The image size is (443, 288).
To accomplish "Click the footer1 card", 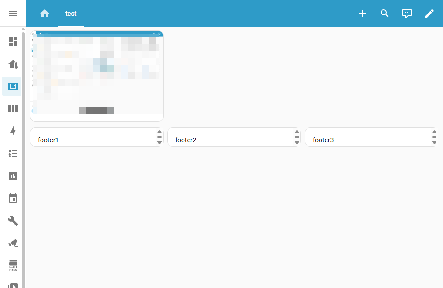I will [x=96, y=137].
